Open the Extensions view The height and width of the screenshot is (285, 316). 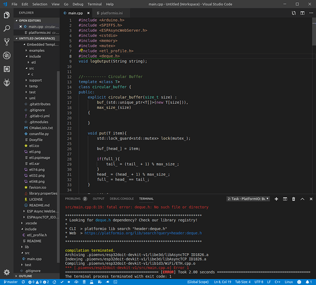(x=7, y=69)
